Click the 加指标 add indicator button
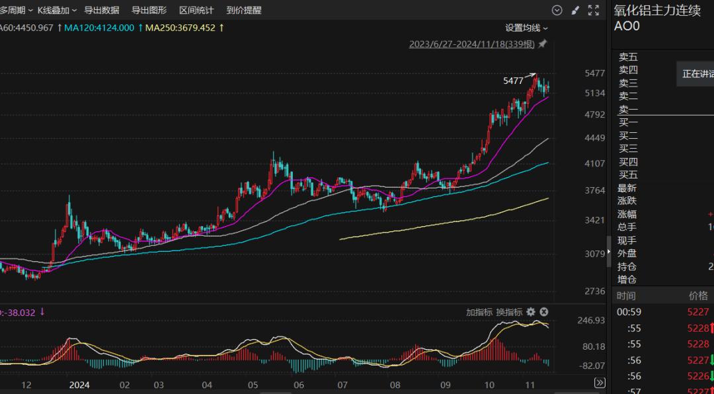 pyautogui.click(x=479, y=312)
